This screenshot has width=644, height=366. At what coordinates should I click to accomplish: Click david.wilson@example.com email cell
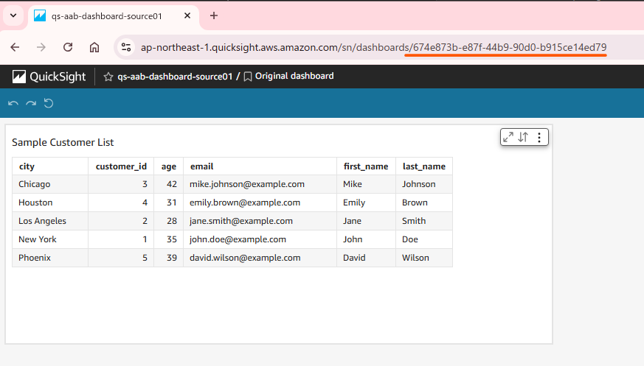[260, 258]
